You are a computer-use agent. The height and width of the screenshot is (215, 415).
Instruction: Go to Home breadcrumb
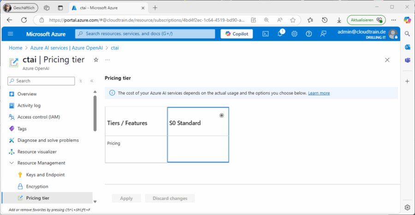click(16, 48)
